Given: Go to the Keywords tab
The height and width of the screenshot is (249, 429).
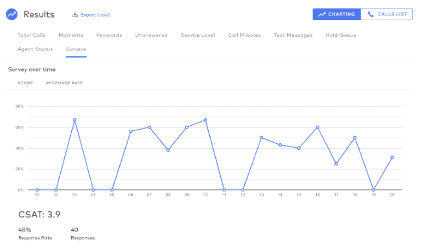Looking at the screenshot, I should pyautogui.click(x=109, y=35).
